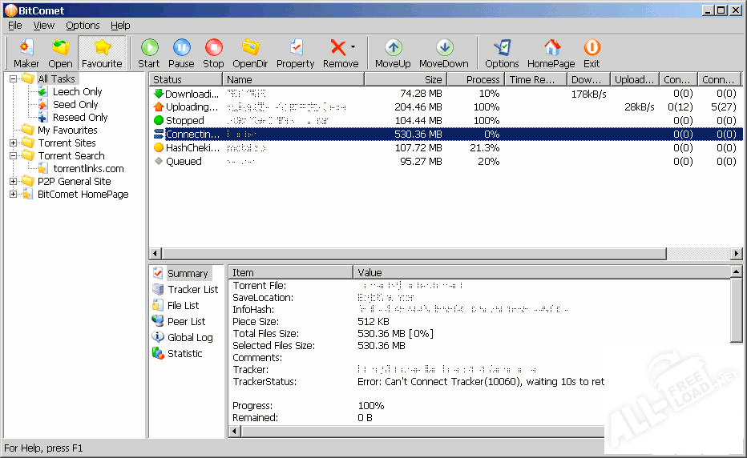This screenshot has width=747, height=458.
Task: Open the Remove dropdown arrow
Action: click(353, 48)
